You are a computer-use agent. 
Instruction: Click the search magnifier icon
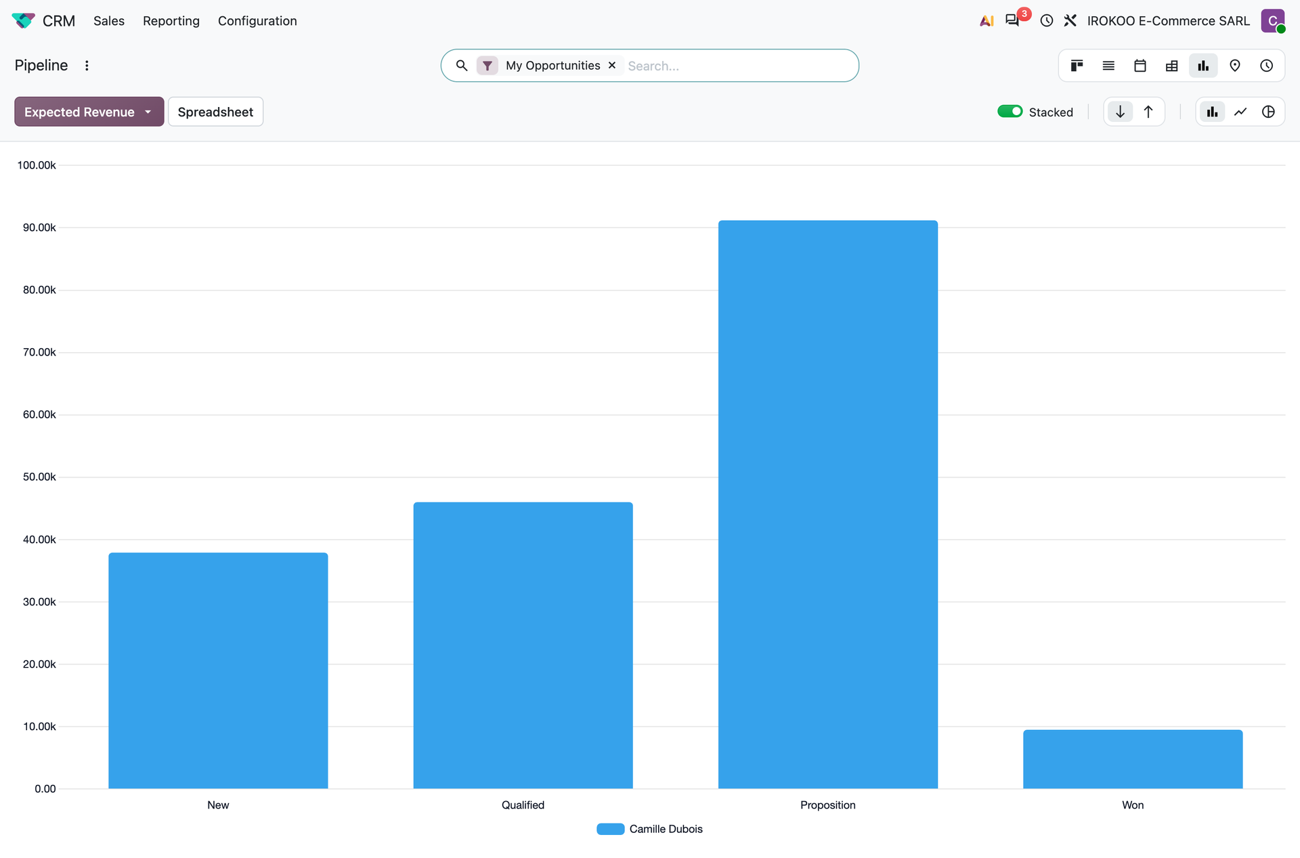click(x=462, y=66)
